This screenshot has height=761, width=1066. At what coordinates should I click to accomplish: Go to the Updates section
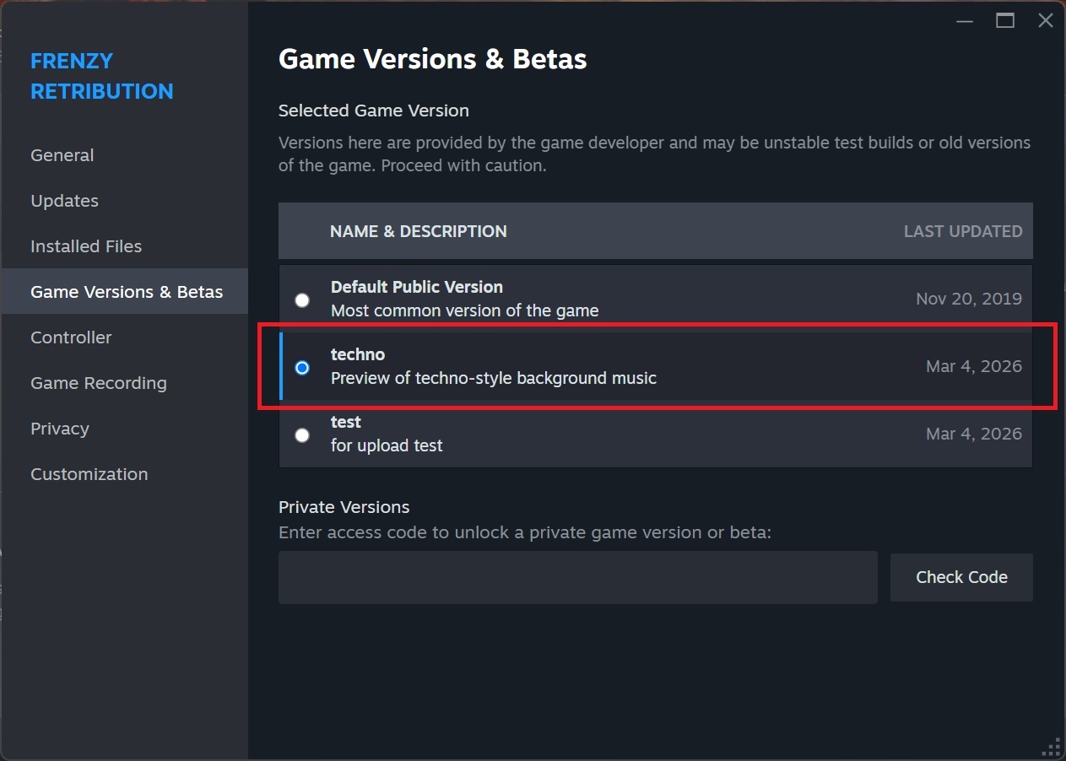(x=65, y=201)
